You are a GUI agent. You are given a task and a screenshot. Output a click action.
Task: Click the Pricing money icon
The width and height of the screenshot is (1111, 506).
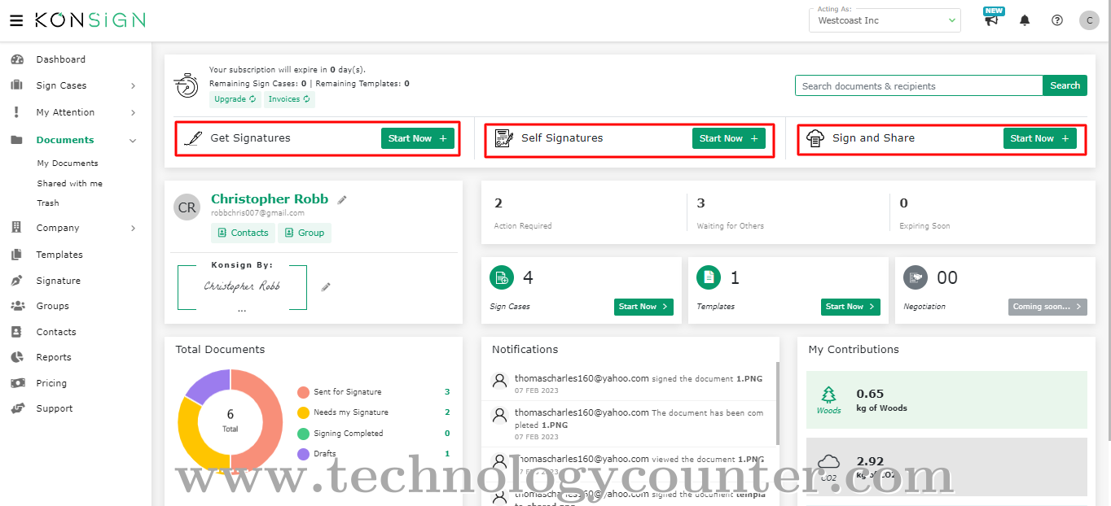[x=17, y=383]
